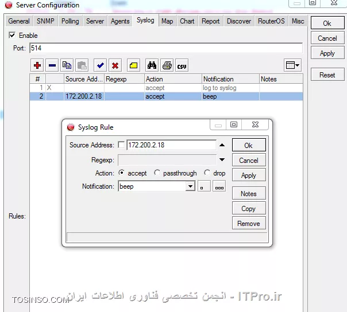The image size is (347, 312).
Task: Click Cancel in Server Configuration window
Action: (327, 38)
